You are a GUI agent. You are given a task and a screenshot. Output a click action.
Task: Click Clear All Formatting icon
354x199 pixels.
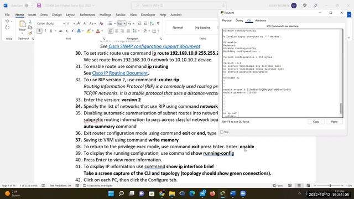pyautogui.click(x=101, y=23)
